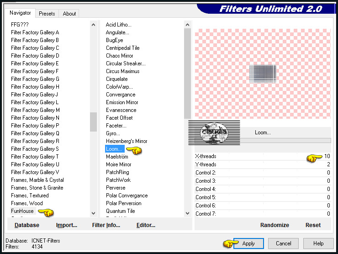Select Frames, Textured category
338x254 pixels.
[30, 196]
